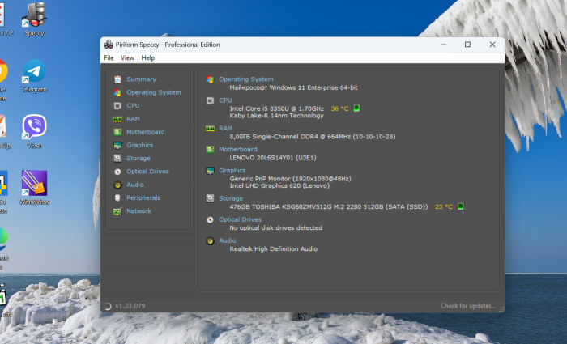This screenshot has width=567, height=344.
Task: Click the Graphics monitor icon in sidebar
Action: (117, 145)
